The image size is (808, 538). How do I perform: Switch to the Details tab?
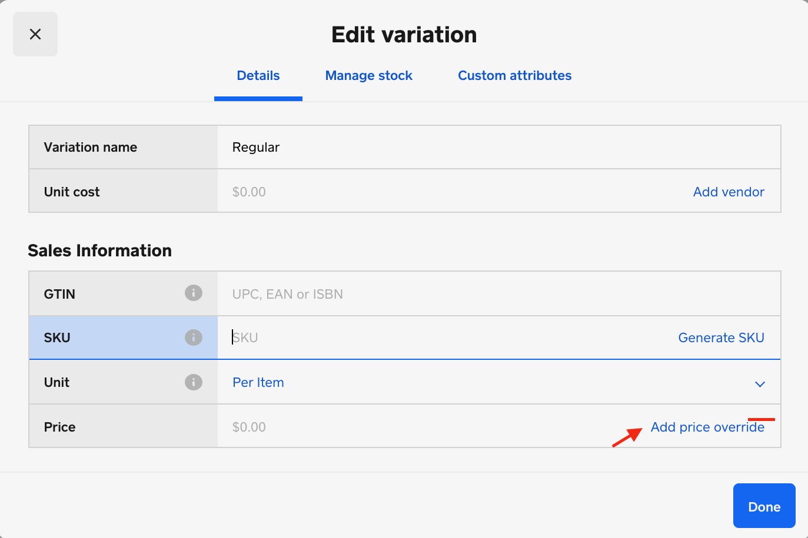(258, 76)
